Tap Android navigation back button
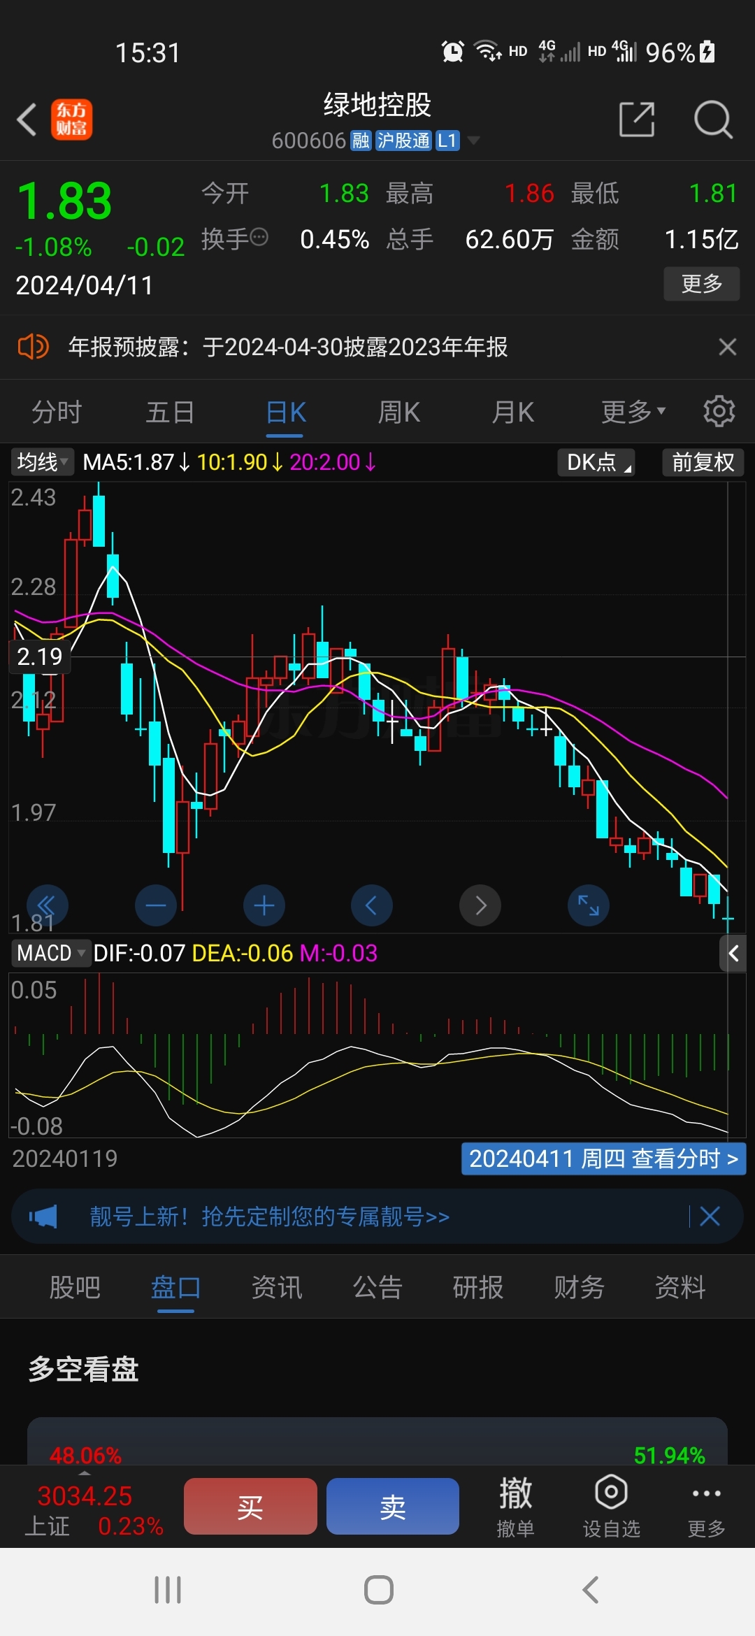Screen dimensions: 755x1636 click(x=591, y=1590)
